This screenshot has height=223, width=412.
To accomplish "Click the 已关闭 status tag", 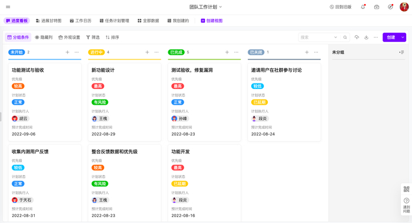I will click(x=256, y=52).
